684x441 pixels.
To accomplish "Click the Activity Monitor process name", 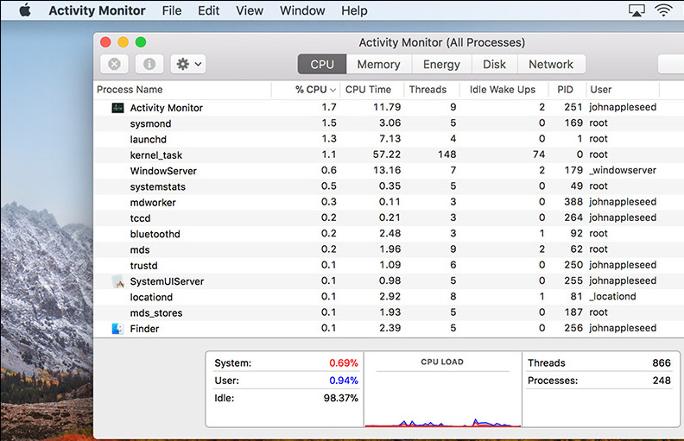I will click(x=166, y=108).
